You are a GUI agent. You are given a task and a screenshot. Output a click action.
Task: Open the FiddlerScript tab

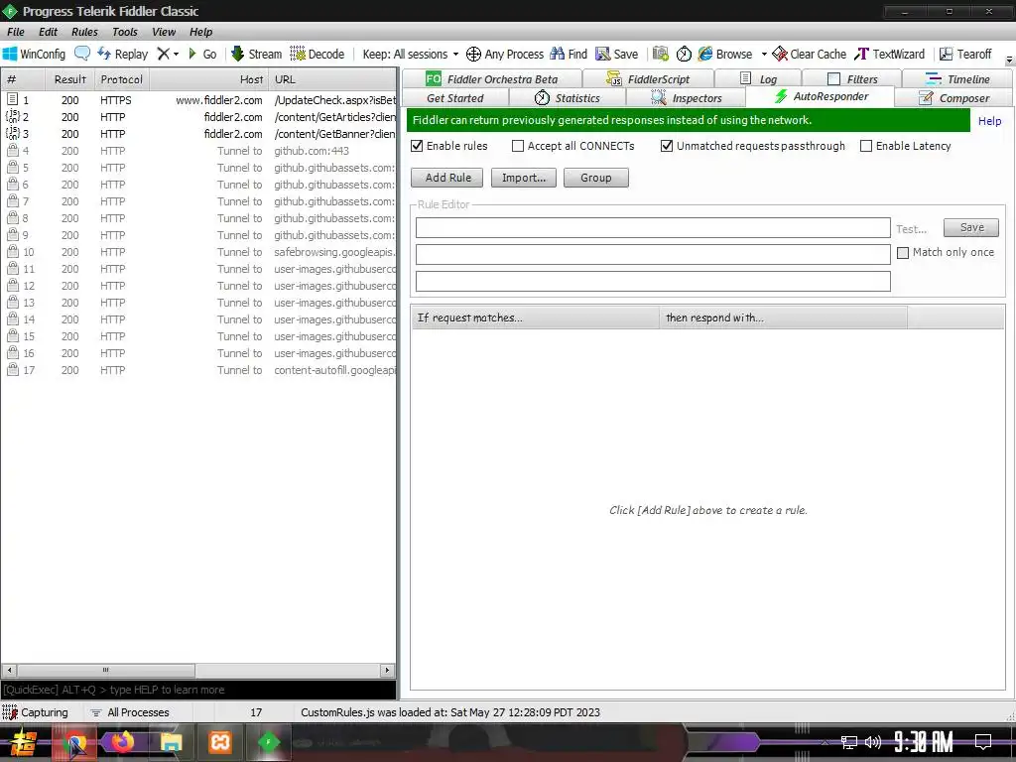(648, 79)
